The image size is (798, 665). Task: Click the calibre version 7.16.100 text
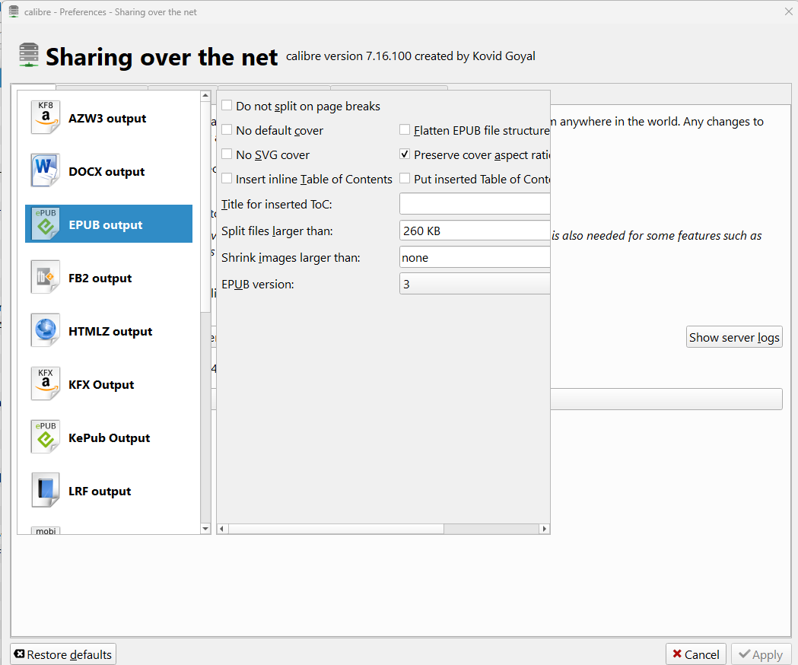coord(410,56)
